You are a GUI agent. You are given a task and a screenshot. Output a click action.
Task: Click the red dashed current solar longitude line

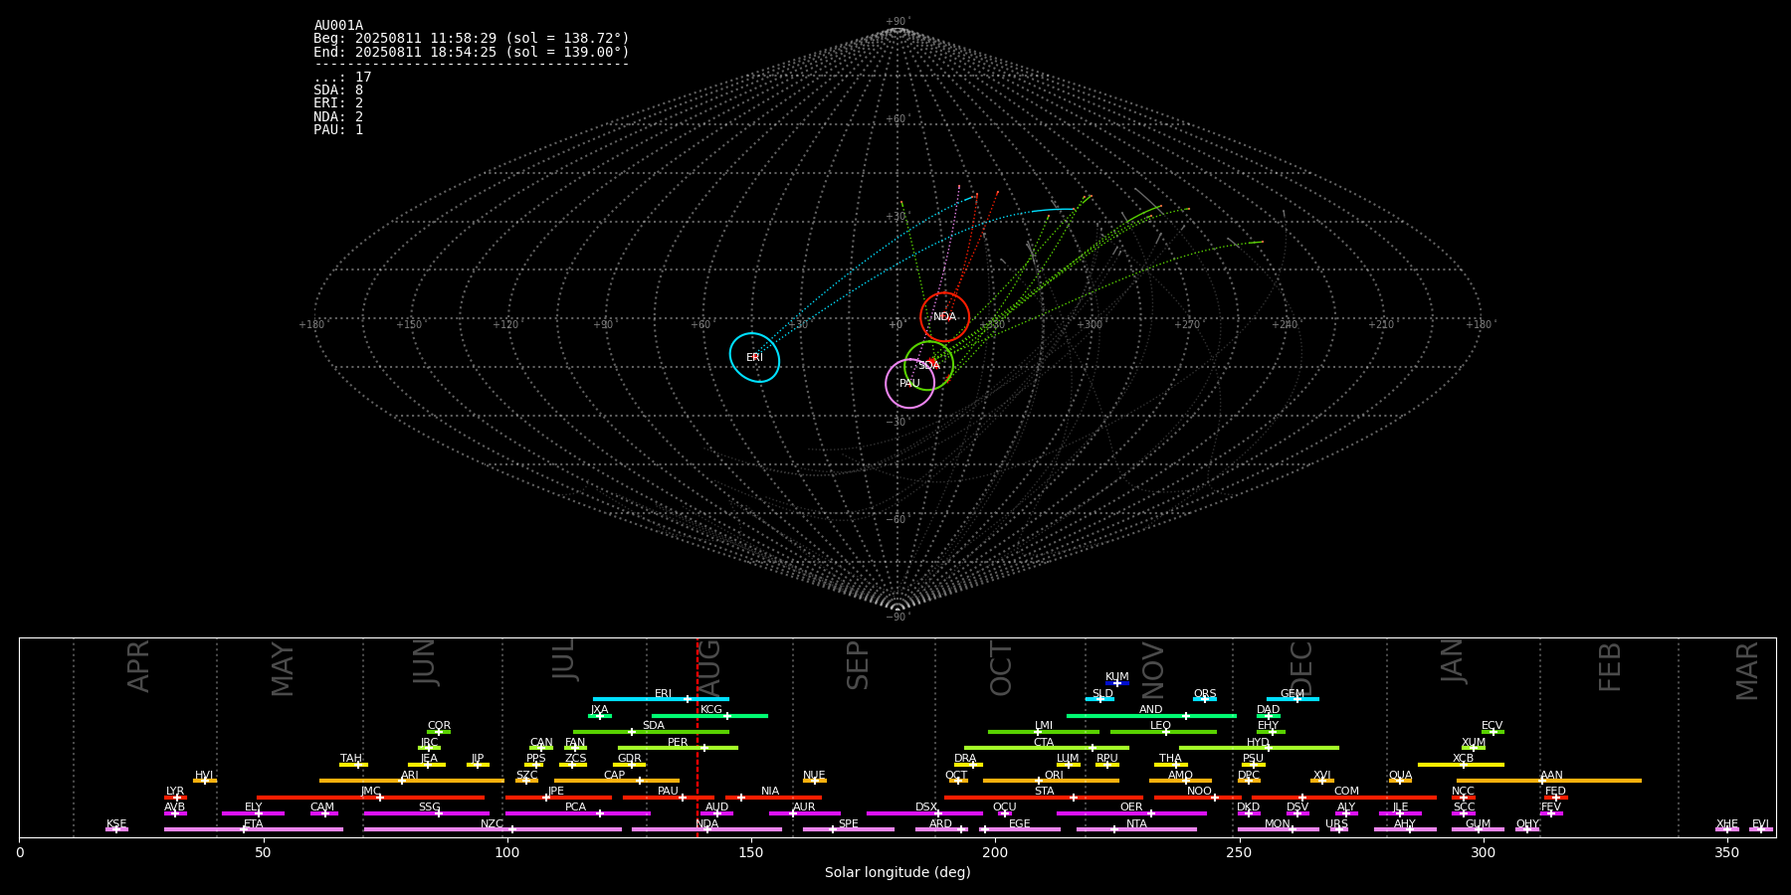(697, 737)
